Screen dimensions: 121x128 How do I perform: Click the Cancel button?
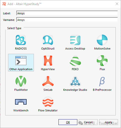point(88,122)
